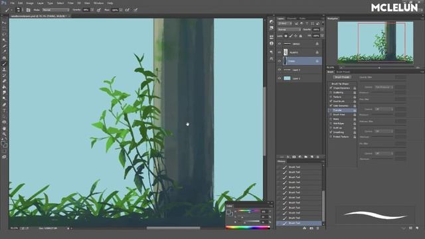Open Layers panel Opacity dropdown arrow
Screen dimensions: 425x239
tap(322, 29)
